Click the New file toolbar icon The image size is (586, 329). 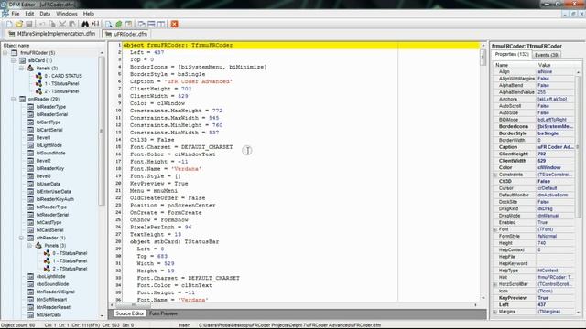[9, 24]
